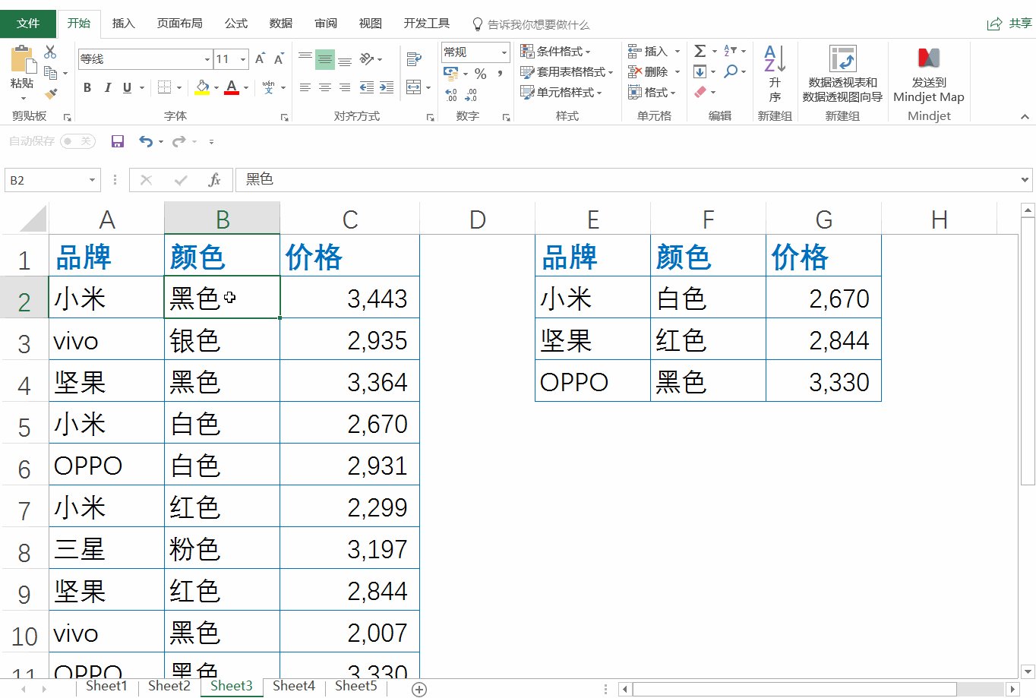Click the 数据透视表和数据透视图向导 icon
Screen dimensions: 1036x698
(x=842, y=72)
